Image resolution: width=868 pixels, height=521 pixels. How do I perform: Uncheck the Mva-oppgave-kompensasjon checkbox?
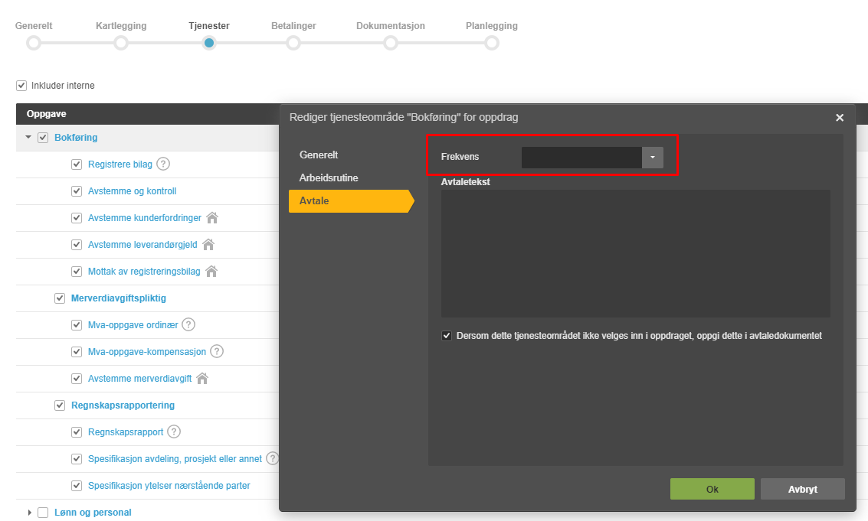point(77,352)
